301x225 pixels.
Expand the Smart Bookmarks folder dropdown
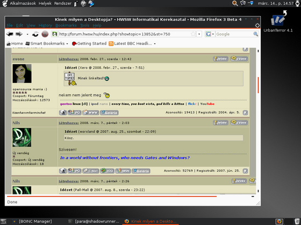point(67,43)
